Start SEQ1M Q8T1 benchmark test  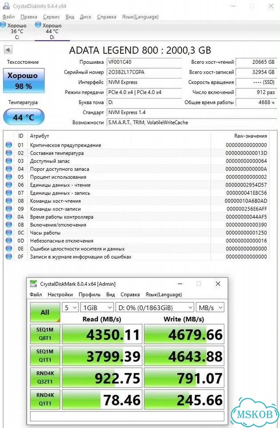point(45,334)
